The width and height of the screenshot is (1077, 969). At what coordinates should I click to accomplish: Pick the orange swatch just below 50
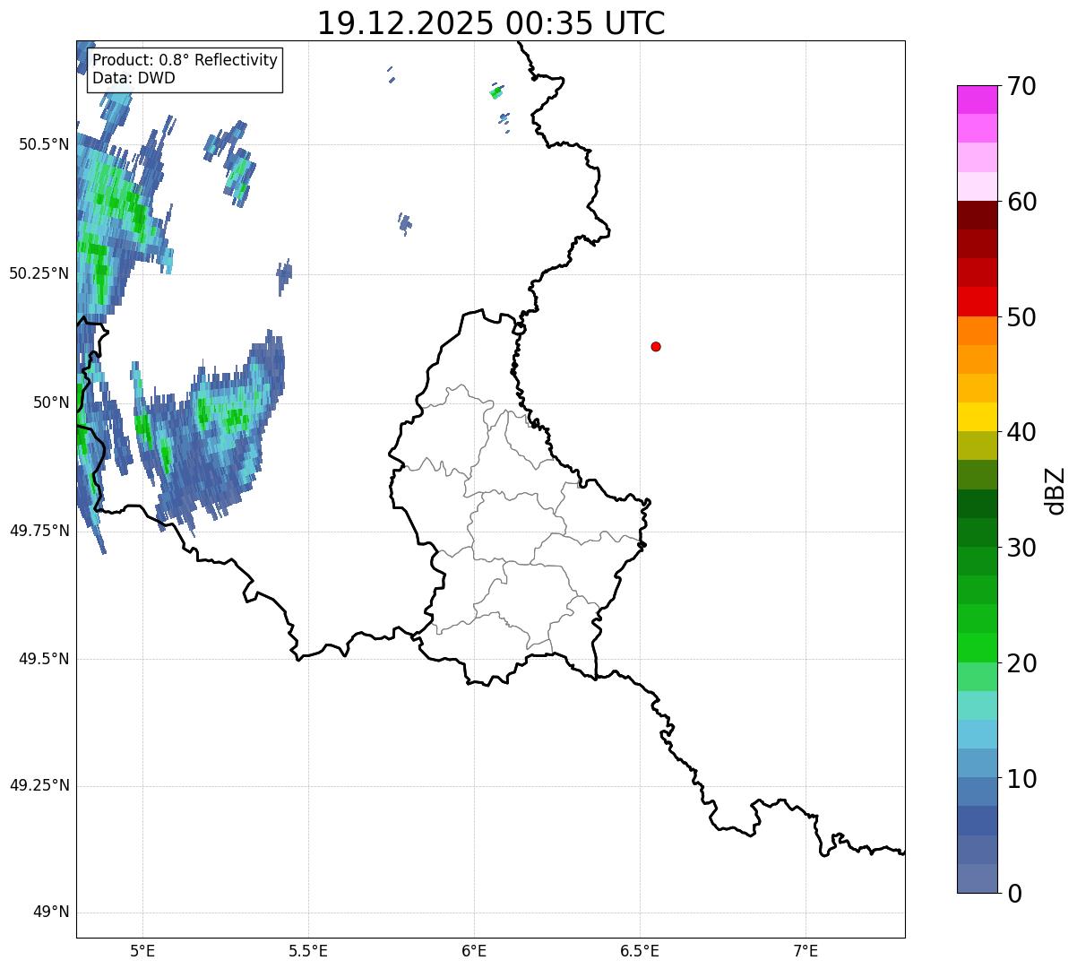(x=978, y=331)
